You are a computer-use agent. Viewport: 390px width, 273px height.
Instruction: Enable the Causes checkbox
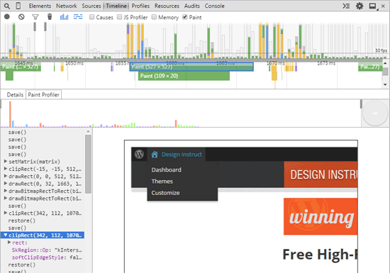[91, 17]
